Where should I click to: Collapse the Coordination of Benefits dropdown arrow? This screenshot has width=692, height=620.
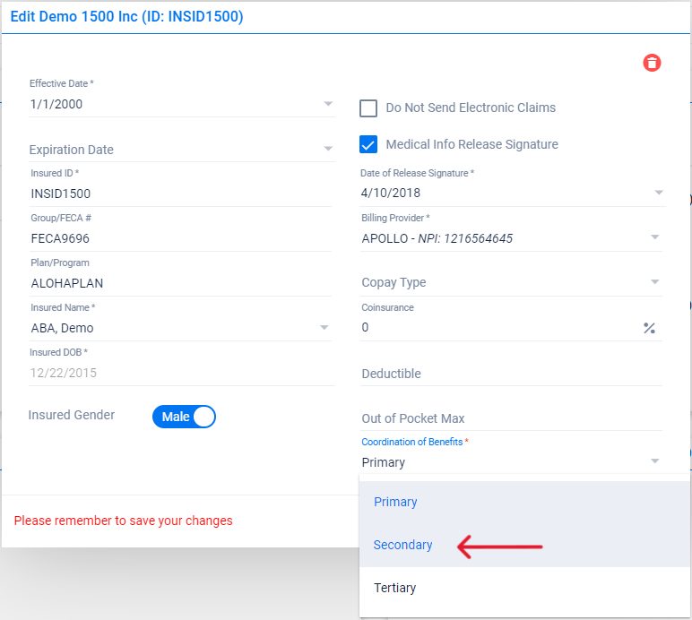pos(655,461)
